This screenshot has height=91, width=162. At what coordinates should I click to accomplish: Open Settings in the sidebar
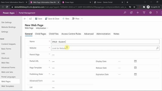pos(5,32)
